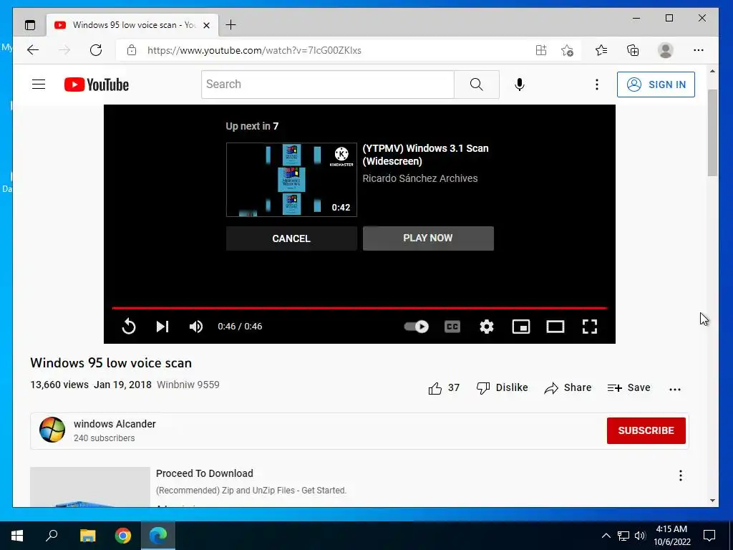This screenshot has width=733, height=550.
Task: Switch to theater mode
Action: tap(555, 327)
